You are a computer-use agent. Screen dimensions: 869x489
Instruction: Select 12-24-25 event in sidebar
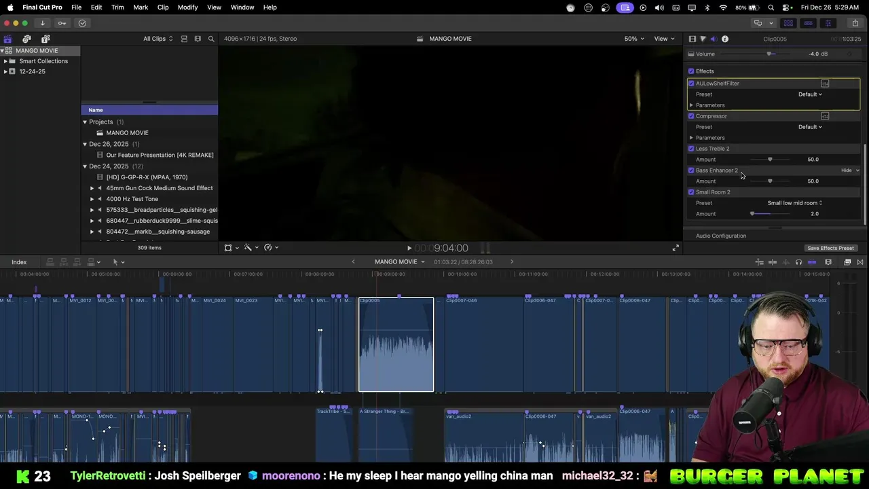32,71
